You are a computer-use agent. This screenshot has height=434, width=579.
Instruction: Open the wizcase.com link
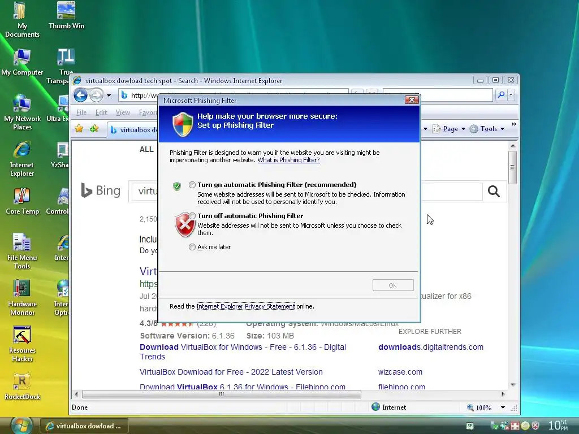click(x=400, y=372)
